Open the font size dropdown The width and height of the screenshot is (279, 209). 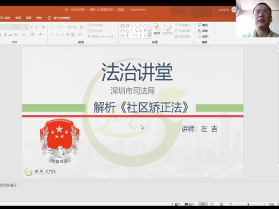click(x=26, y=27)
